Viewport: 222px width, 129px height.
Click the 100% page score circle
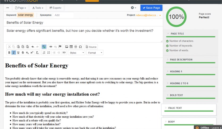(176, 17)
